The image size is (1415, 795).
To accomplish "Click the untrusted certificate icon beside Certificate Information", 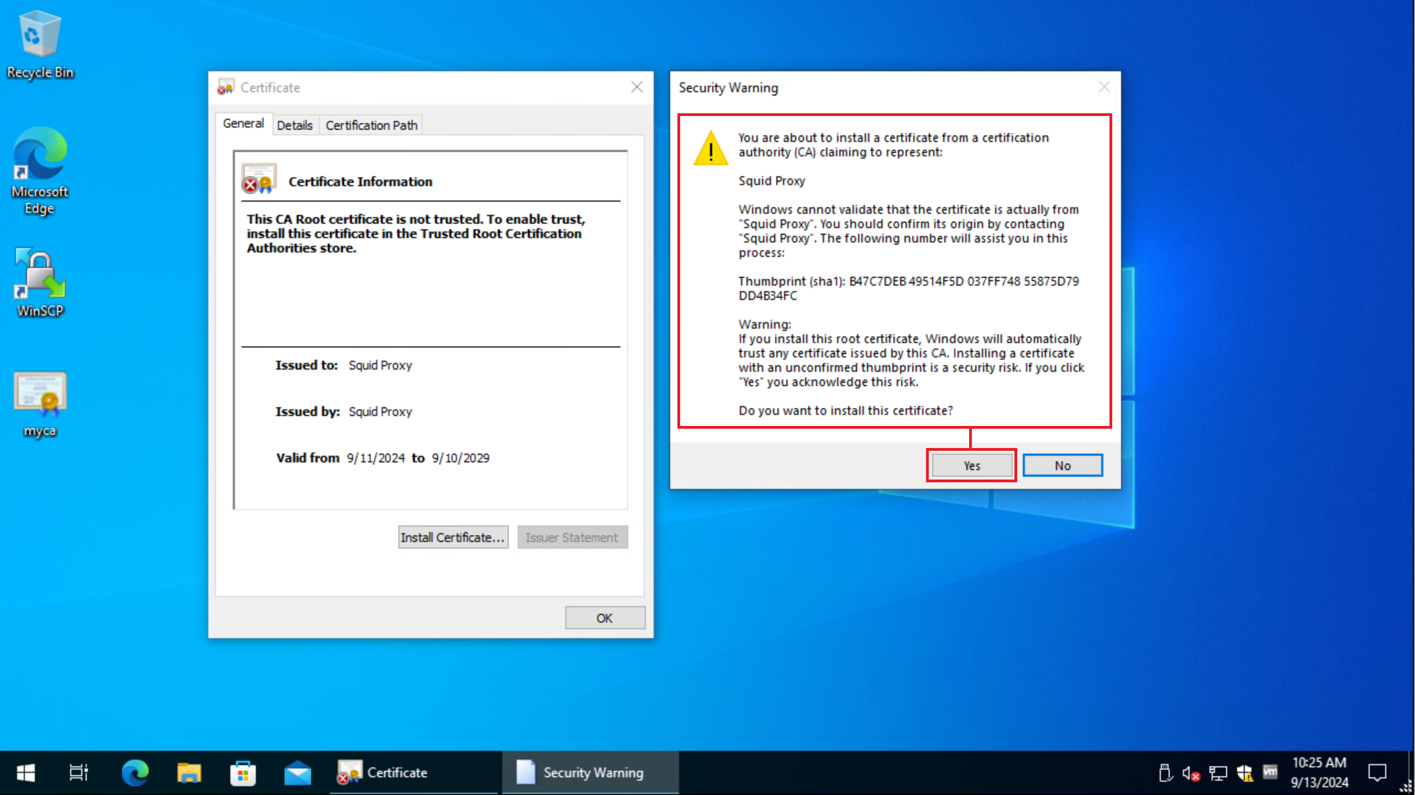I will (259, 178).
